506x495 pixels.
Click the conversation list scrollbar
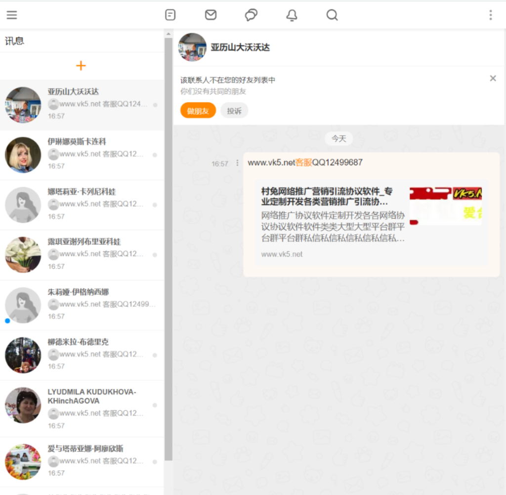[x=169, y=247]
